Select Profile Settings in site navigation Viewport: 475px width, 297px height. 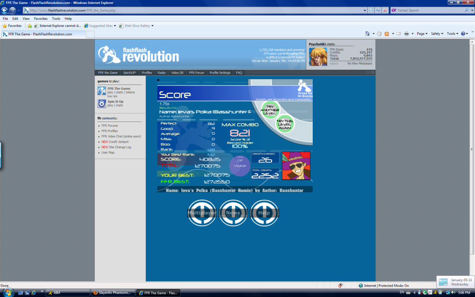tap(220, 73)
